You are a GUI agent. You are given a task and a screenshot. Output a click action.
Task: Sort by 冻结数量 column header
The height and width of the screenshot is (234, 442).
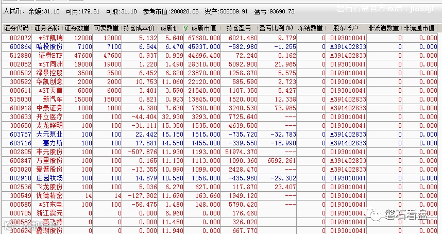coord(310,28)
